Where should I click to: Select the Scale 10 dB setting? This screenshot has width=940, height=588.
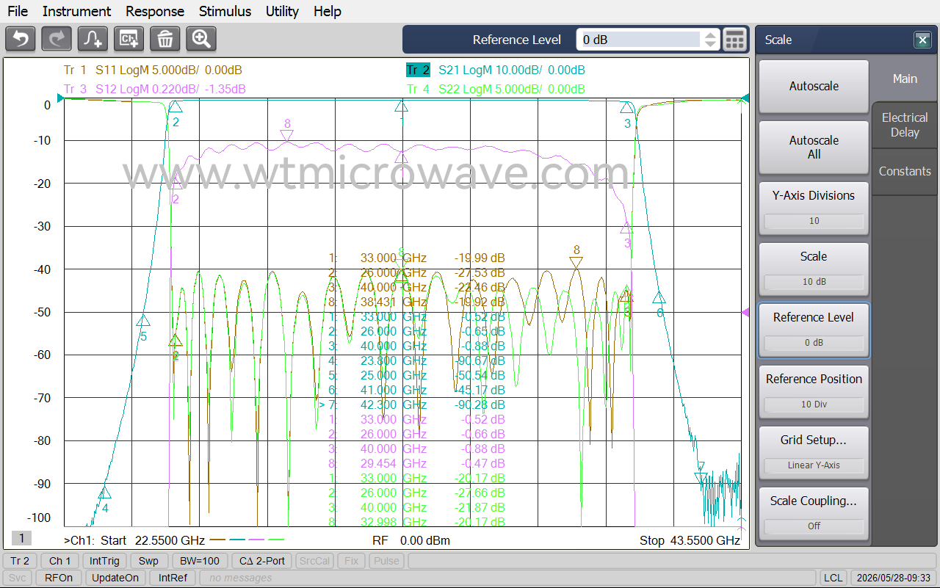(x=814, y=269)
